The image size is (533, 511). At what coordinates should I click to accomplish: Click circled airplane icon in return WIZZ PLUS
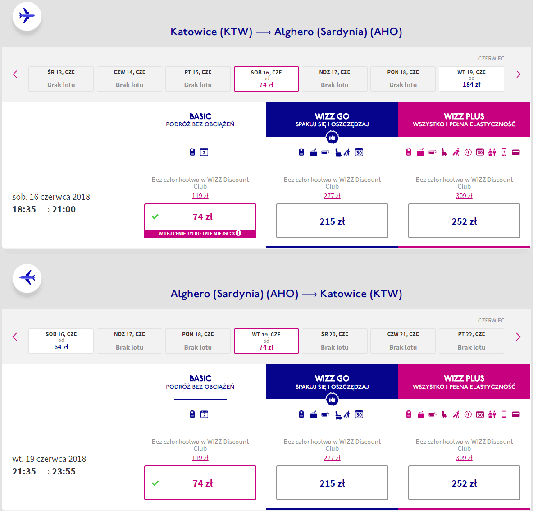click(468, 414)
